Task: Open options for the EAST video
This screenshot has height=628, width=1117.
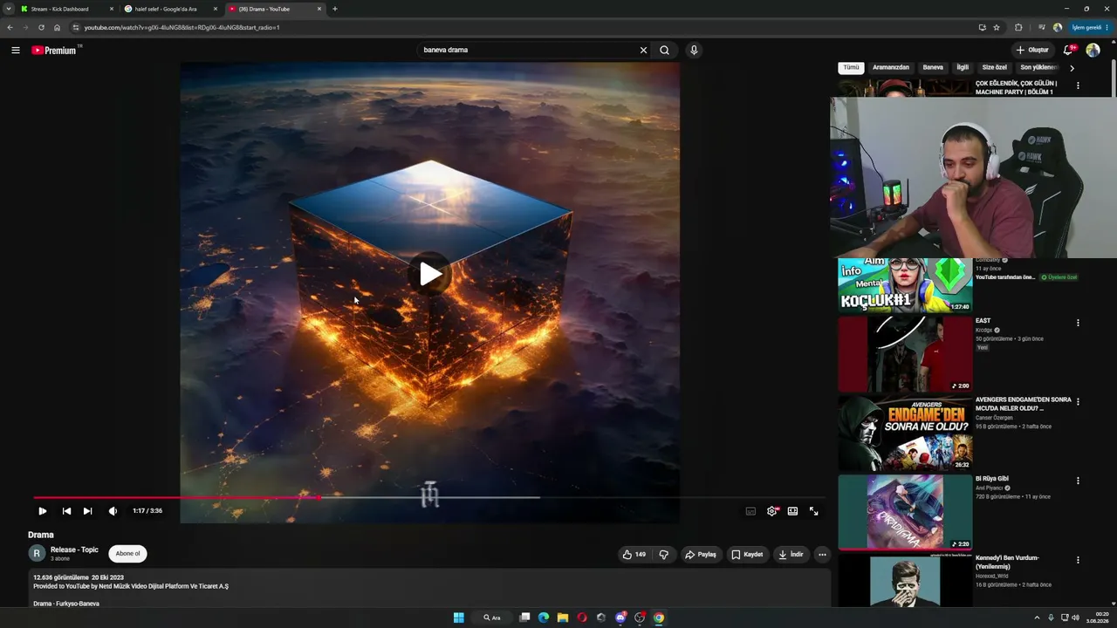Action: [x=1078, y=323]
